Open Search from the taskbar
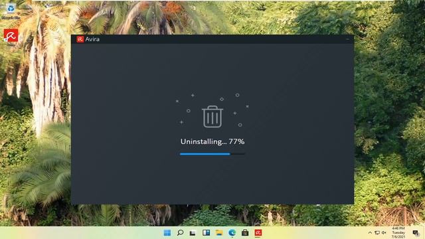This screenshot has width=425, height=239. [180, 232]
